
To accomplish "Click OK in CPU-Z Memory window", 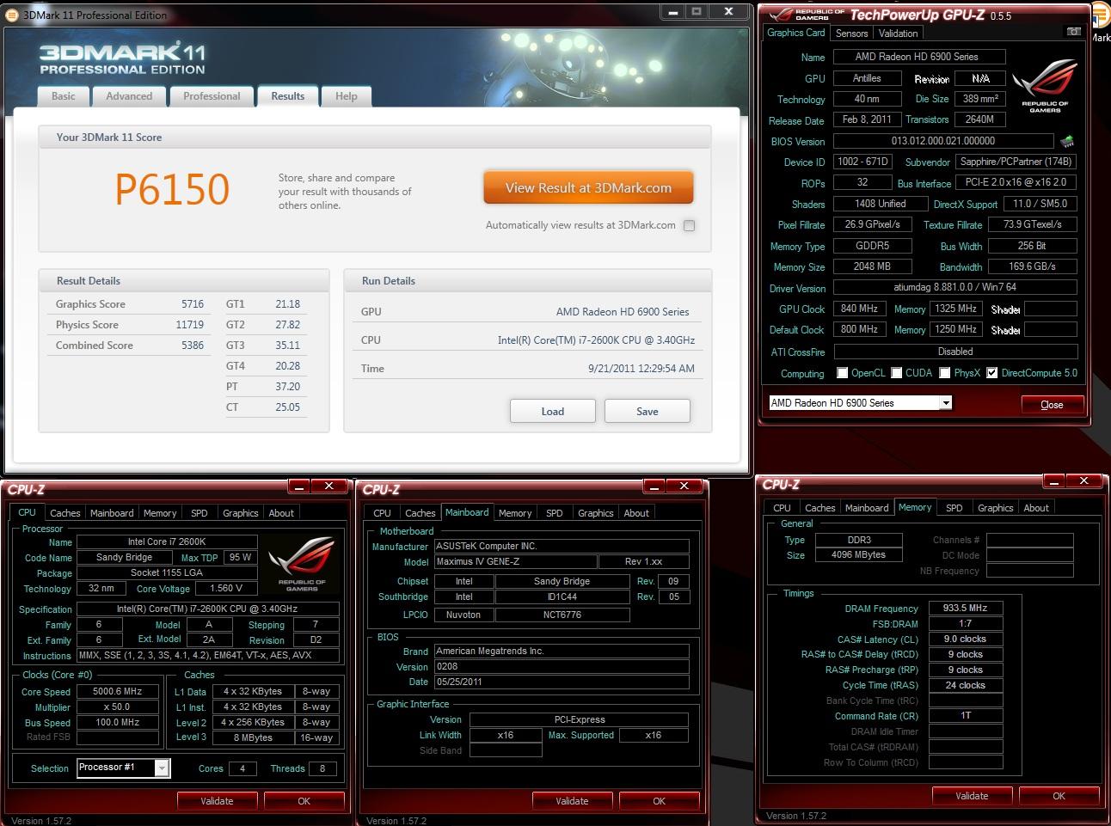I will 1059,796.
